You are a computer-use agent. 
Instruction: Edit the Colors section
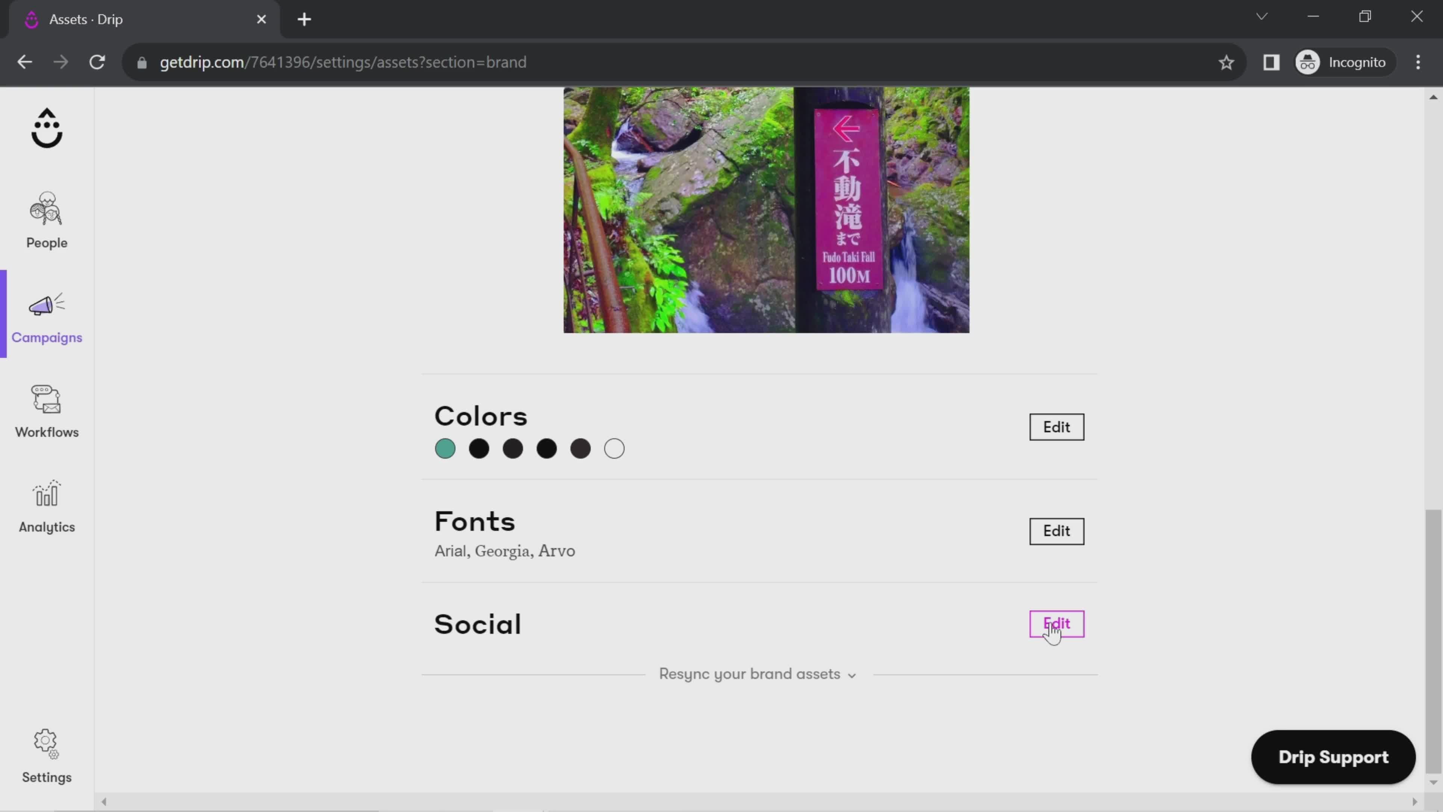point(1056,427)
